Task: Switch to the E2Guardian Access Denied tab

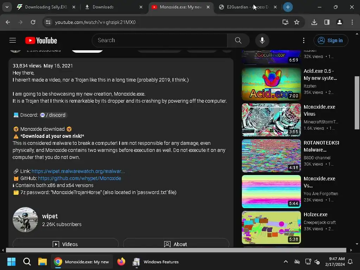Action: coord(247,7)
